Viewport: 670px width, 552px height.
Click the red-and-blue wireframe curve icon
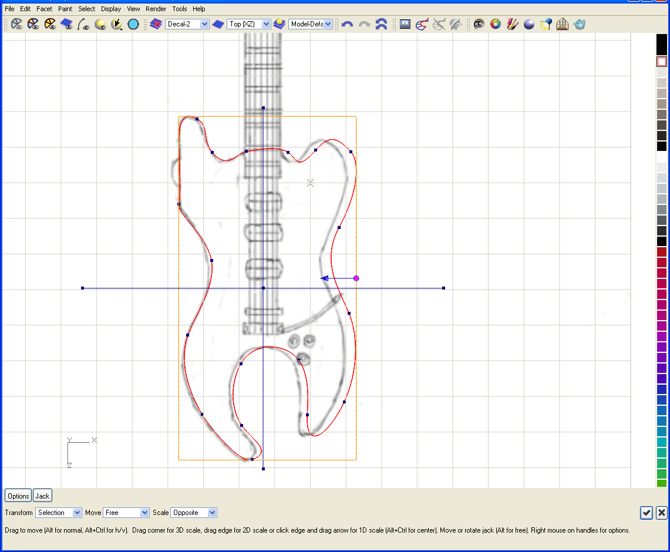(x=422, y=24)
